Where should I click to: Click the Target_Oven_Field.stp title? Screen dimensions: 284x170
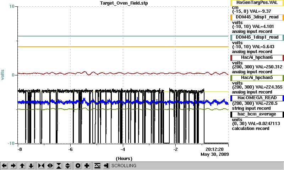tap(124, 3)
